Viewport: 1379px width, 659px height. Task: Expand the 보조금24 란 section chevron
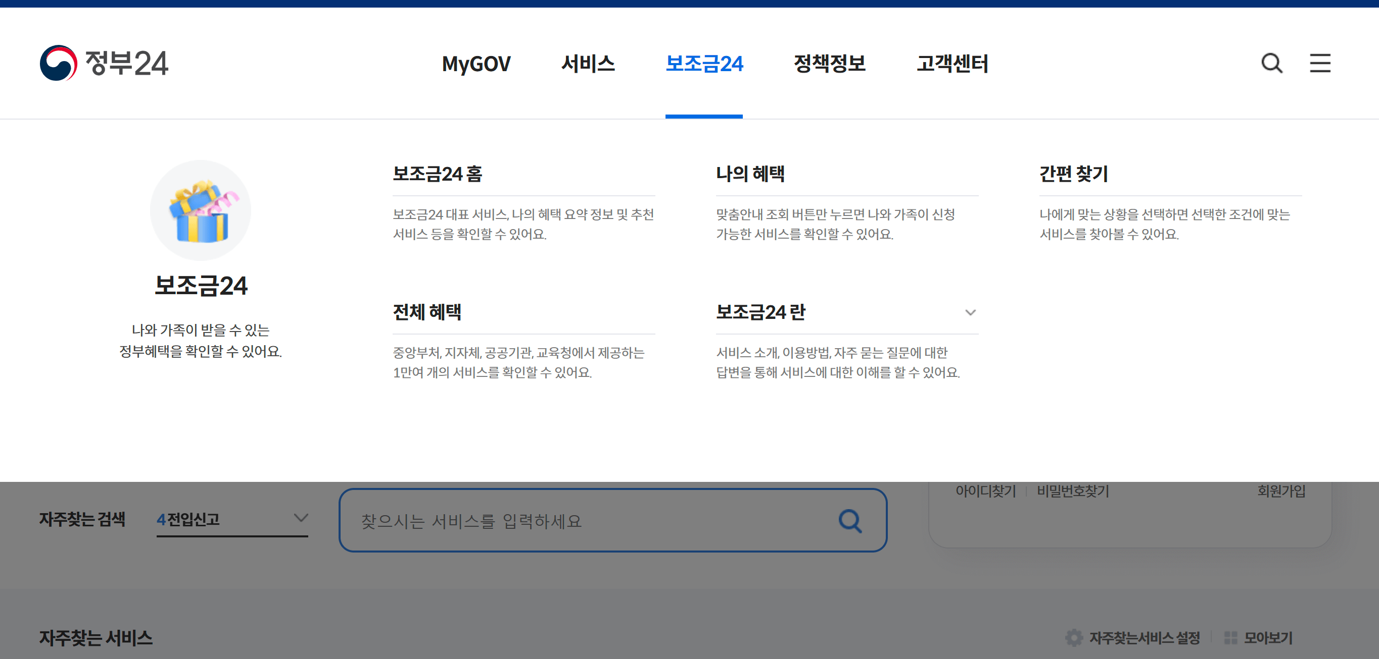point(971,313)
